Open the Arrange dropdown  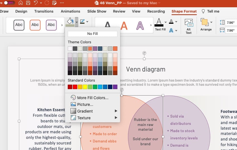[x=206, y=25]
